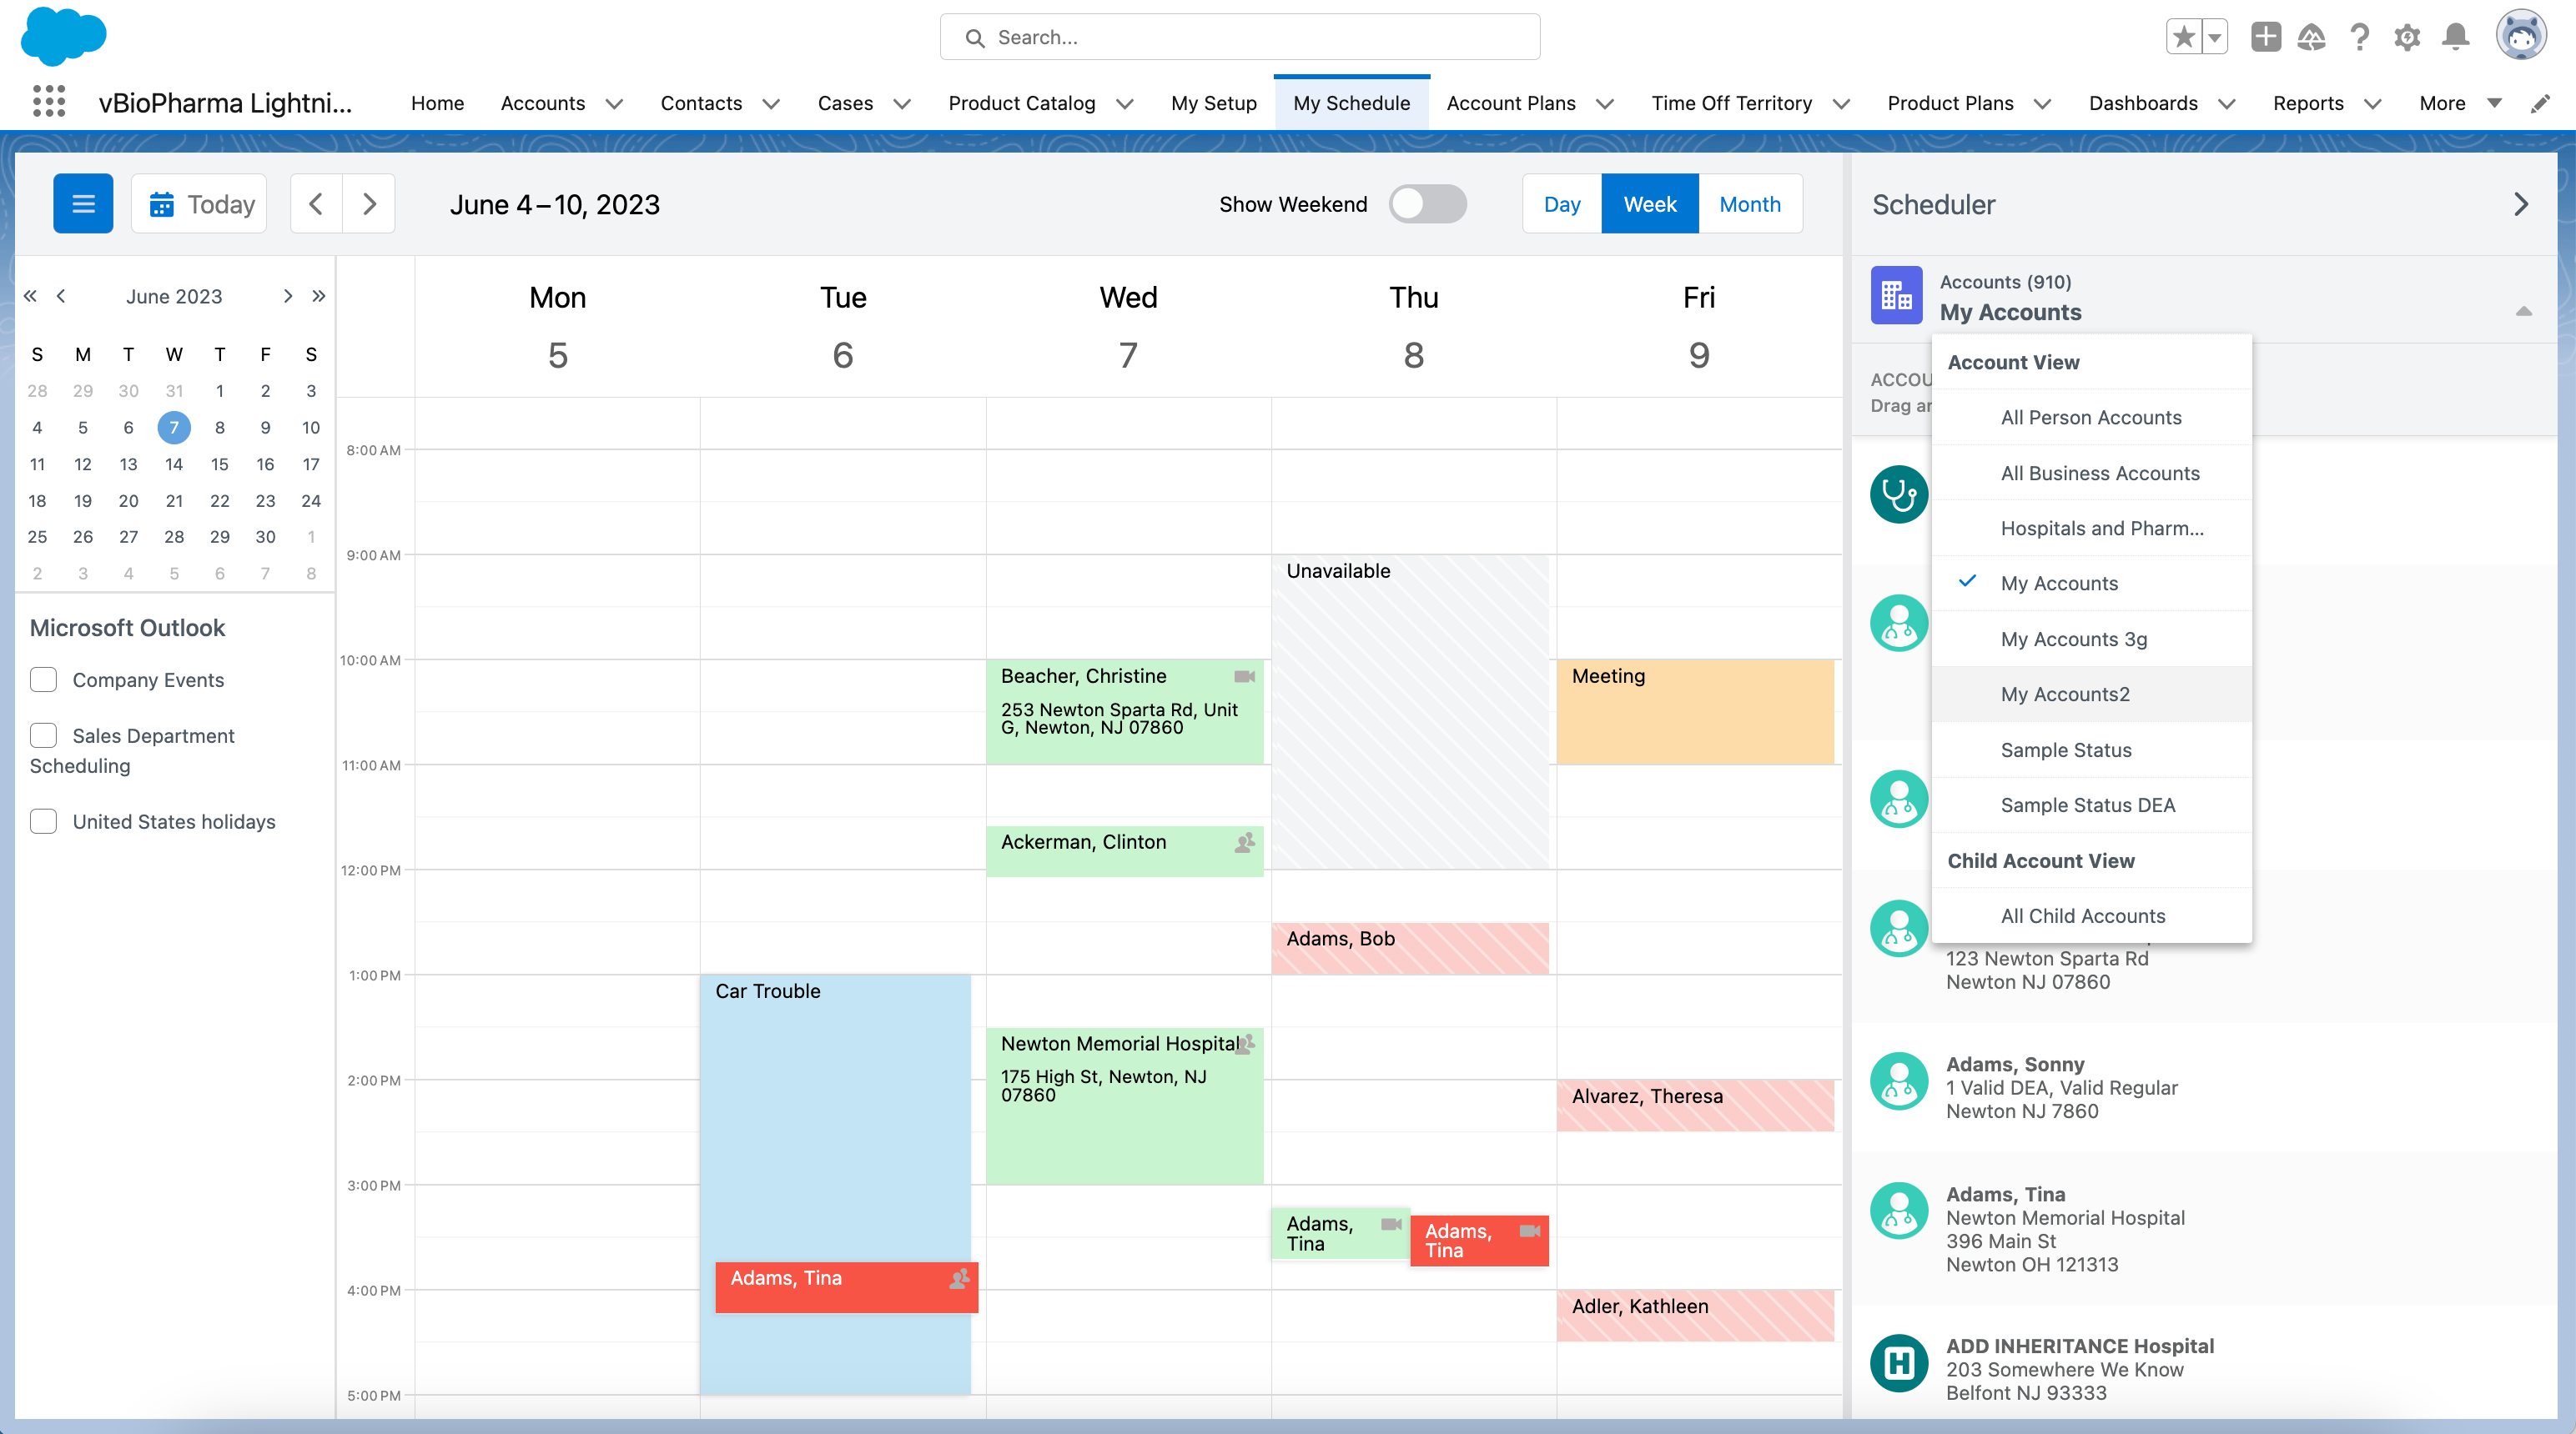Toggle the Show Weekend switch
This screenshot has height=1434, width=2576.
pyautogui.click(x=1427, y=204)
